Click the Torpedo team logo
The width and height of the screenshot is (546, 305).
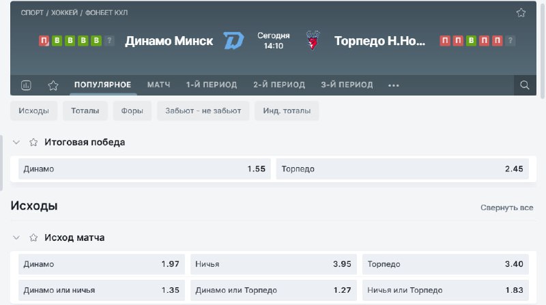coord(313,40)
